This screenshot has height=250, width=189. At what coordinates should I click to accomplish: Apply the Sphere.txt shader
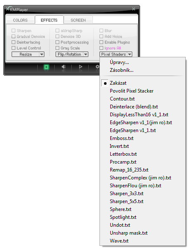point(143,209)
